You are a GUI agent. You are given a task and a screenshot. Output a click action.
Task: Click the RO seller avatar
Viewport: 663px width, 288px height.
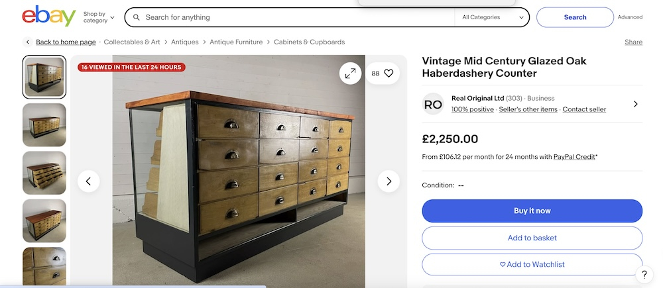433,104
